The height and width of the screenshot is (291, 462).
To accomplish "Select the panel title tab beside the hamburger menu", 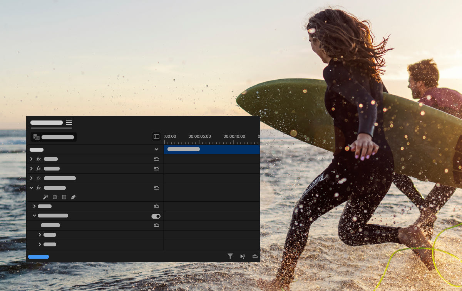I will pyautogui.click(x=47, y=123).
